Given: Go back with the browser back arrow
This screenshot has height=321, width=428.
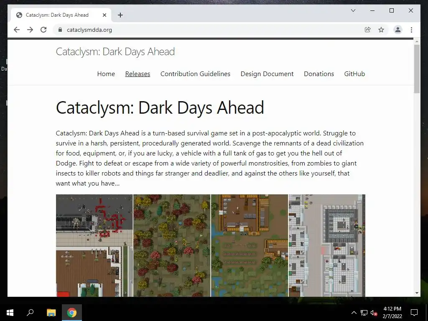Looking at the screenshot, I should 17,30.
